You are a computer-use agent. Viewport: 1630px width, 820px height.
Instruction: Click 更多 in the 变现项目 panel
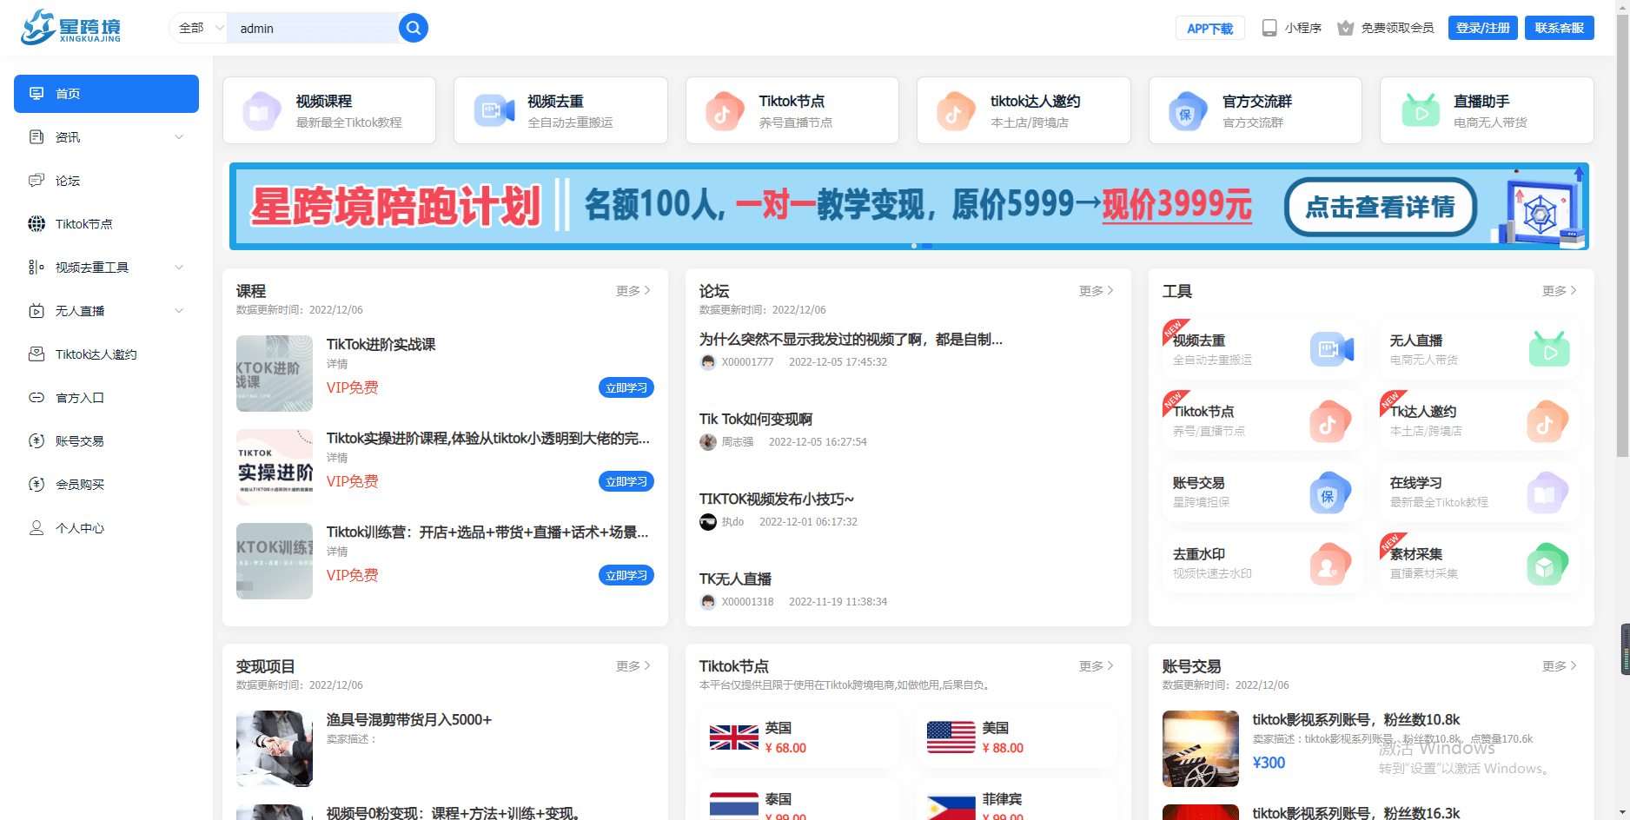(633, 666)
